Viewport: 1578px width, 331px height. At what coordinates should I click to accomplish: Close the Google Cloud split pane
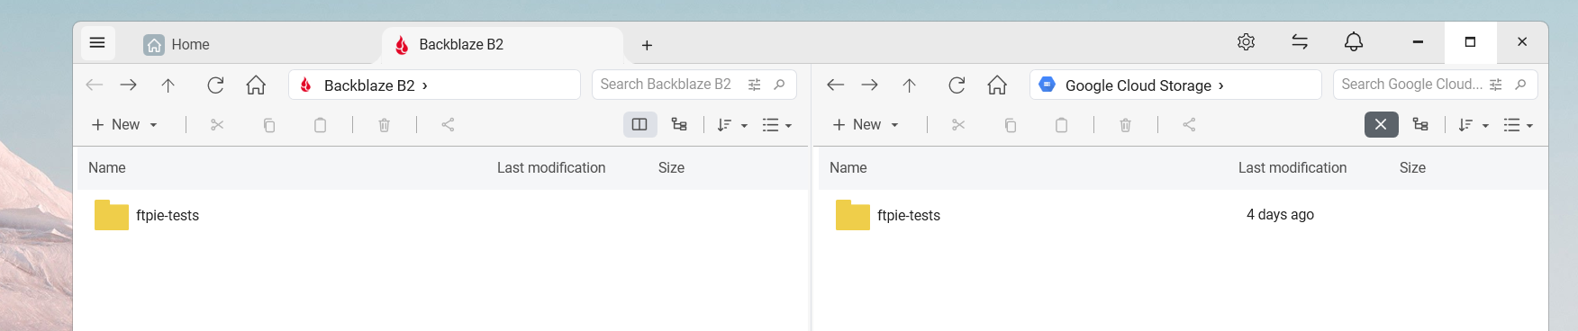(1381, 125)
